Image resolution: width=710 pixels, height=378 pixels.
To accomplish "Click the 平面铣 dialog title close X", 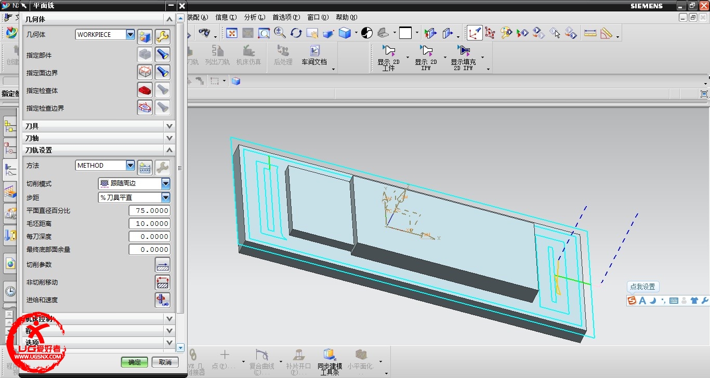I will tap(181, 6).
